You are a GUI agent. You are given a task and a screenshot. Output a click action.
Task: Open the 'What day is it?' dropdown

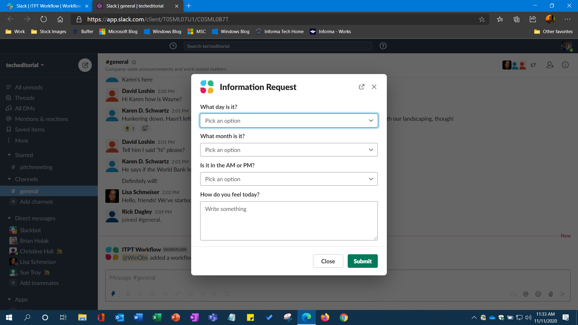289,120
